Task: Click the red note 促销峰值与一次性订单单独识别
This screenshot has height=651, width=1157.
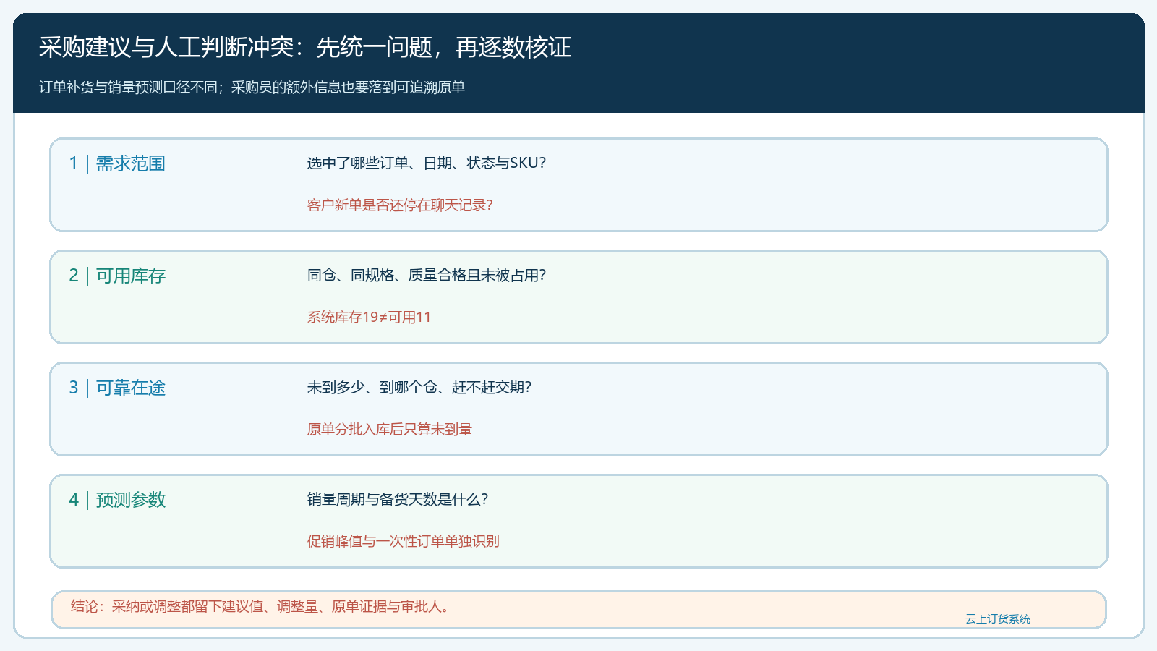Action: click(x=404, y=542)
